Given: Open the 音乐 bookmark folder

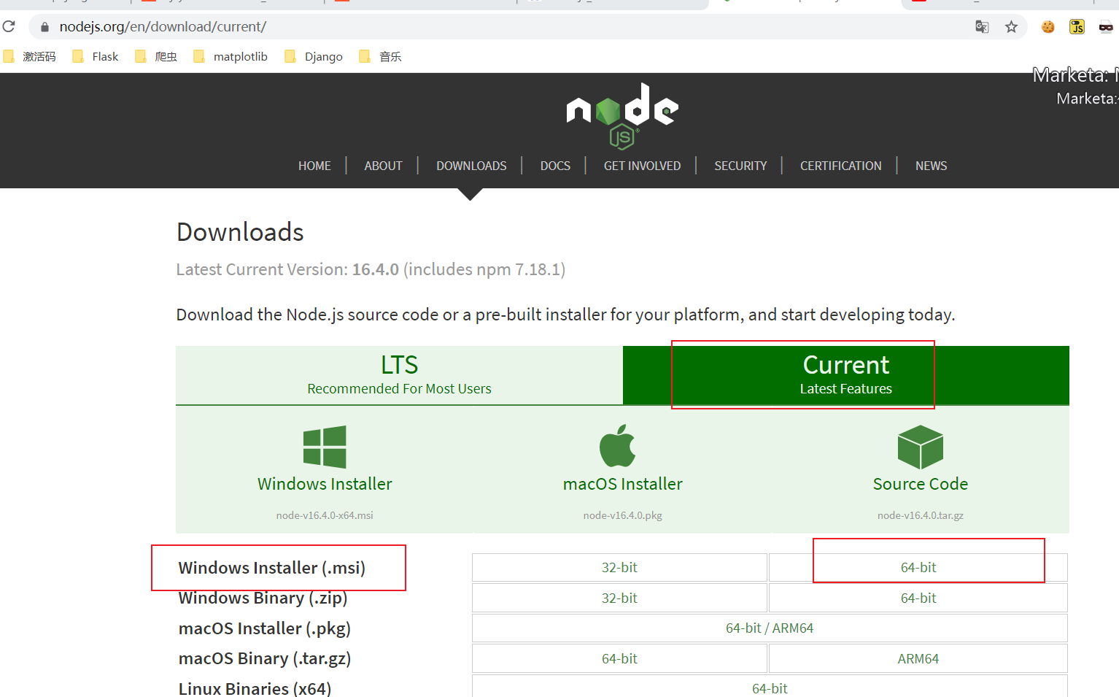Looking at the screenshot, I should click(381, 56).
